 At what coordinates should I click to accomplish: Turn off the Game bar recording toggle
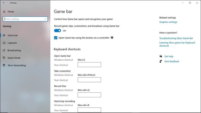[x=57, y=31]
